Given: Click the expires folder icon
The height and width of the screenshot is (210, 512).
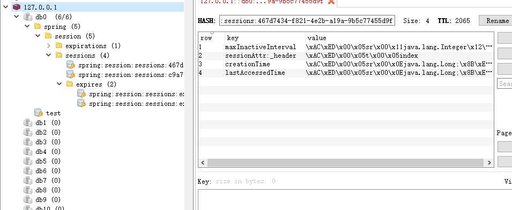Looking at the screenshot, I should point(70,84).
